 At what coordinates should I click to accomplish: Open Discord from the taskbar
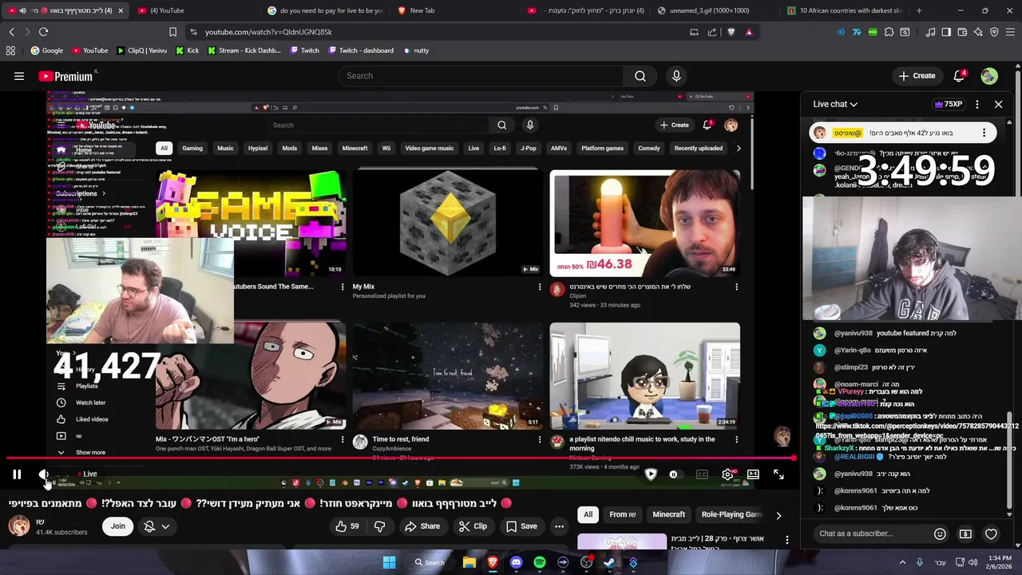click(516, 562)
